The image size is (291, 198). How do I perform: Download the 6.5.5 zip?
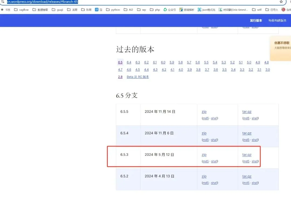click(x=204, y=112)
